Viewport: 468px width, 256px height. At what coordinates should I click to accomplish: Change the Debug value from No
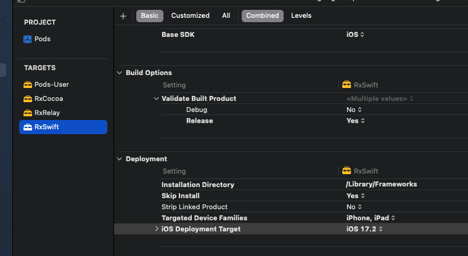coord(354,110)
